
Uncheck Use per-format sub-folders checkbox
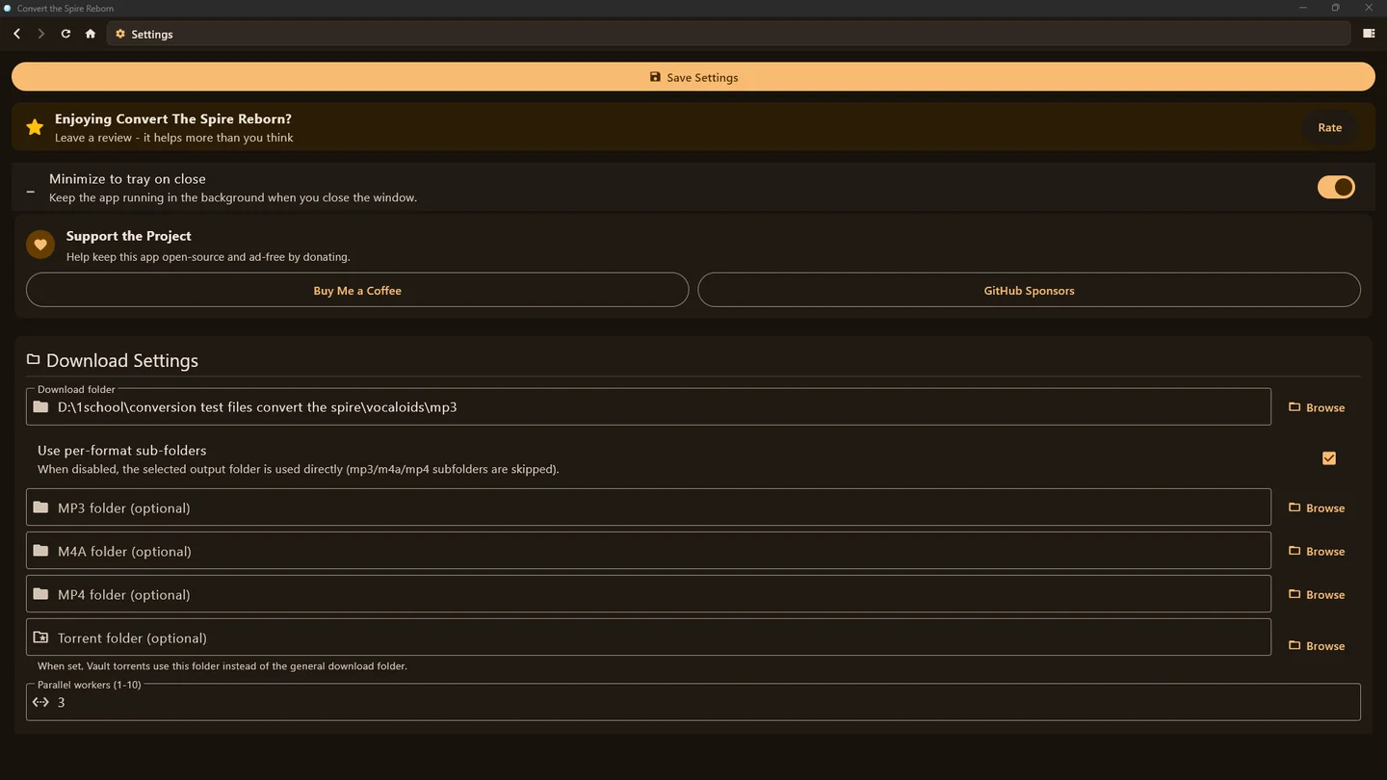[x=1329, y=458]
